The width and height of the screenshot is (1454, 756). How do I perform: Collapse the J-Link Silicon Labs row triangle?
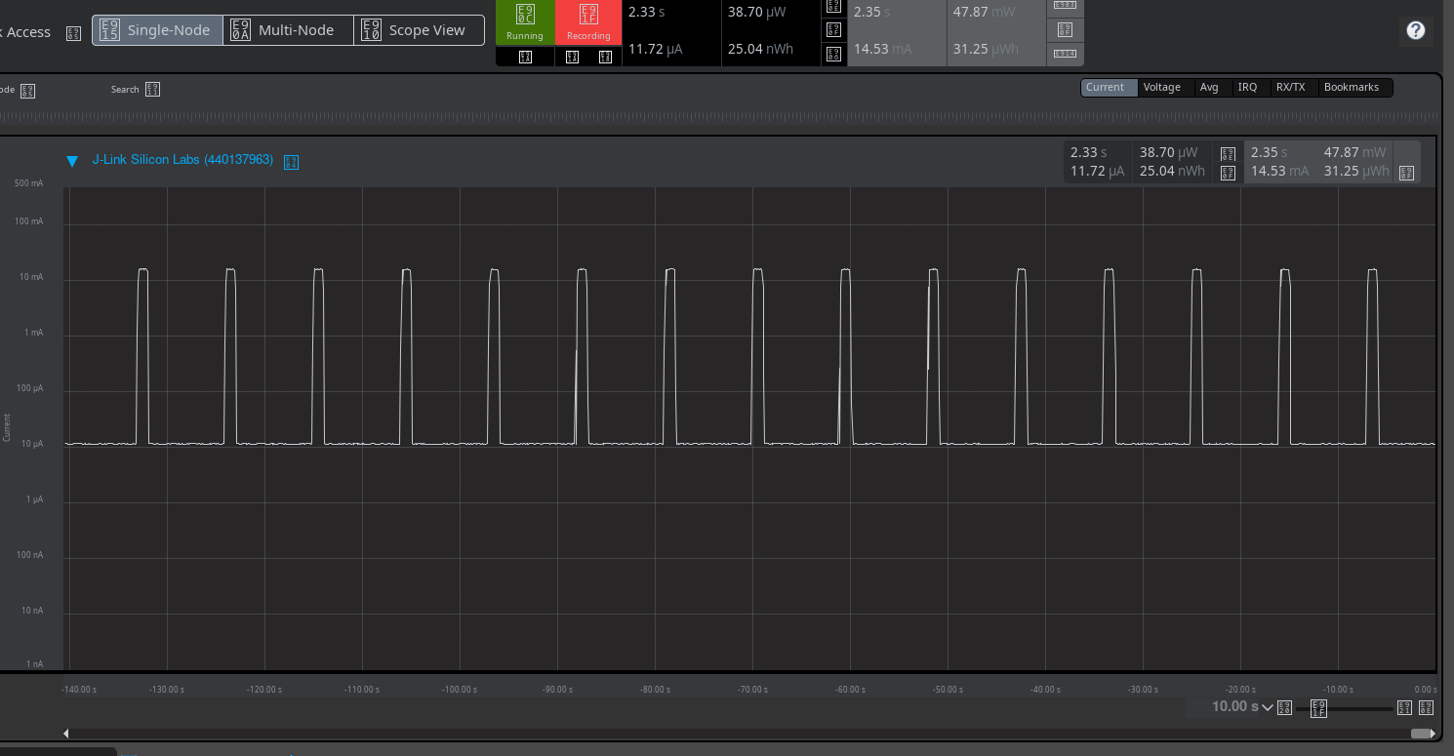click(71, 161)
